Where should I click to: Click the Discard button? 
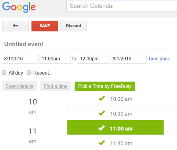(x=73, y=26)
